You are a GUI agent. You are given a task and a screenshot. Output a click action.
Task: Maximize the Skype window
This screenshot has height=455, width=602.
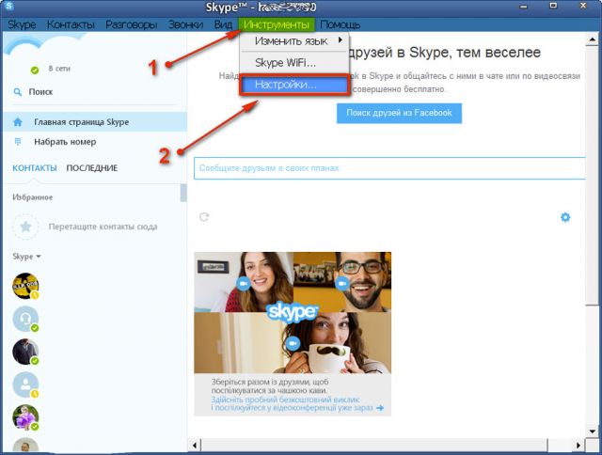point(553,6)
